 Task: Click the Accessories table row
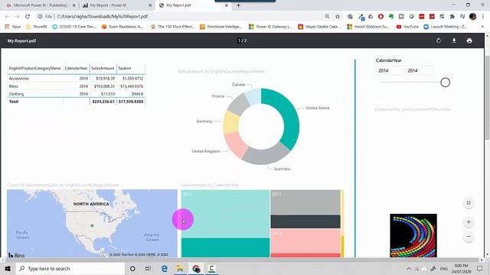pos(77,79)
